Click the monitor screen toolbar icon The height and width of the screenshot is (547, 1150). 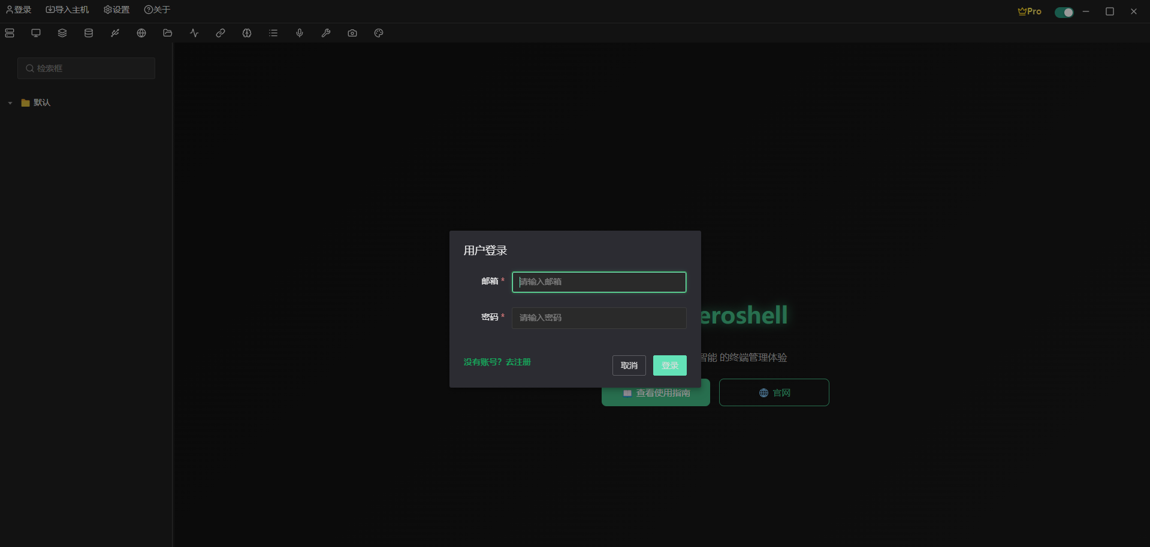(x=36, y=33)
